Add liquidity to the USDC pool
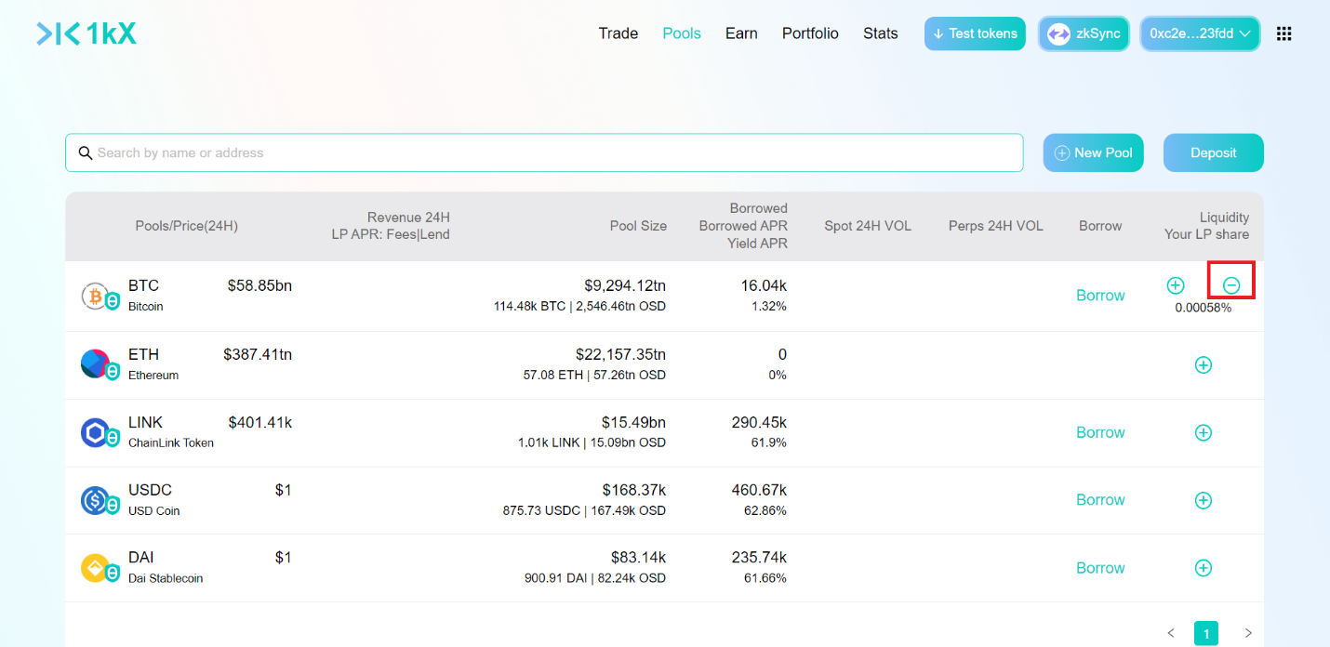 pos(1204,500)
